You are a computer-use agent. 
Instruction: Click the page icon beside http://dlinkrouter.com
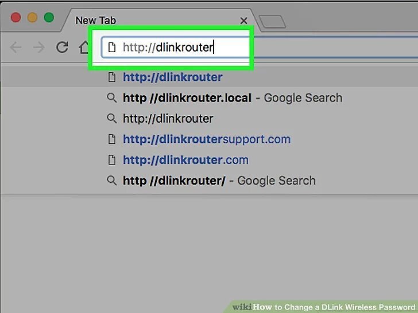(x=112, y=160)
